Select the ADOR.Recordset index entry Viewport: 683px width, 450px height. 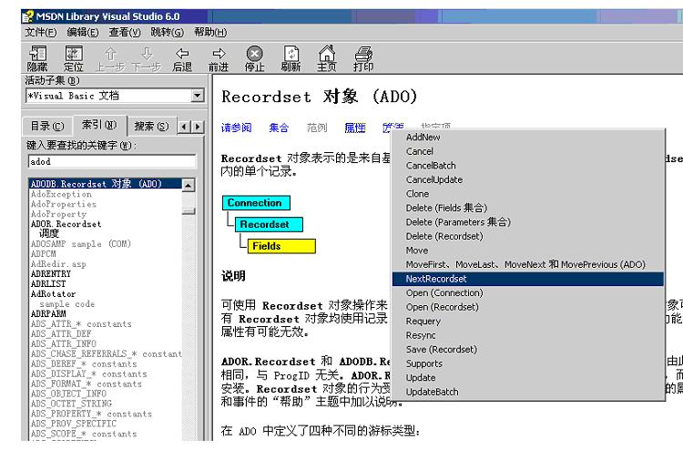[66, 224]
